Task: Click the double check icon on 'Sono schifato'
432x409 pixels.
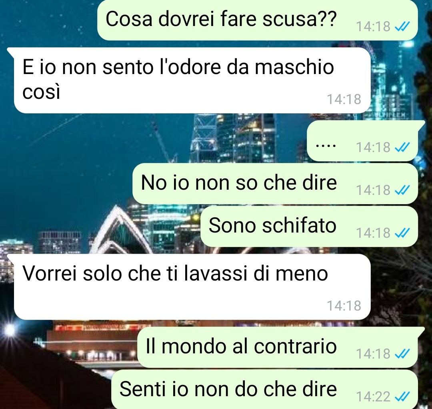Action: coord(402,233)
